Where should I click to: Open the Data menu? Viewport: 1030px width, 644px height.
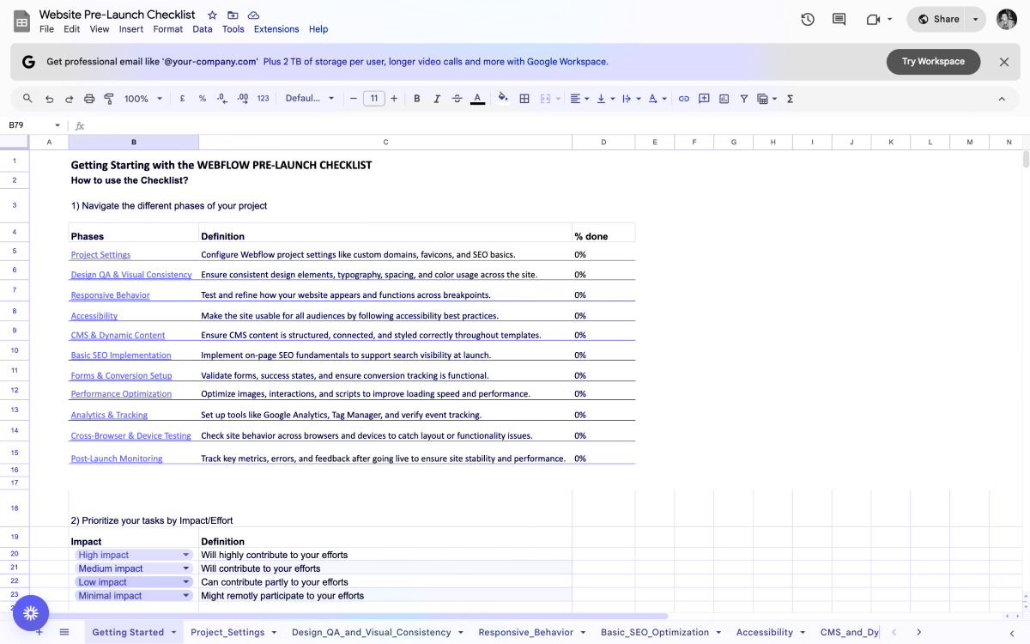203,29
